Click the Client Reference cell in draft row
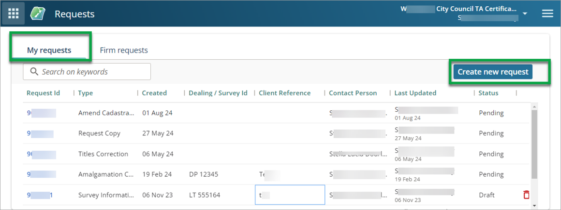The height and width of the screenshot is (210, 561). point(290,195)
